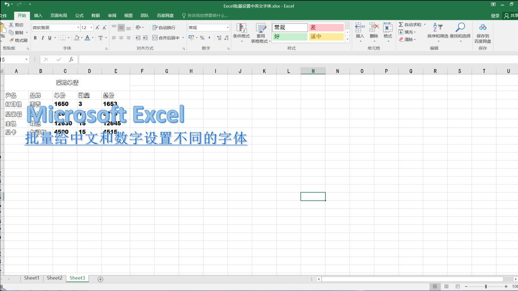Expand the font size dropdown

92,27
